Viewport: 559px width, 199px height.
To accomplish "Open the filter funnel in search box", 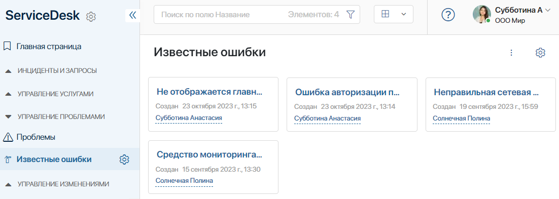I will tap(351, 15).
